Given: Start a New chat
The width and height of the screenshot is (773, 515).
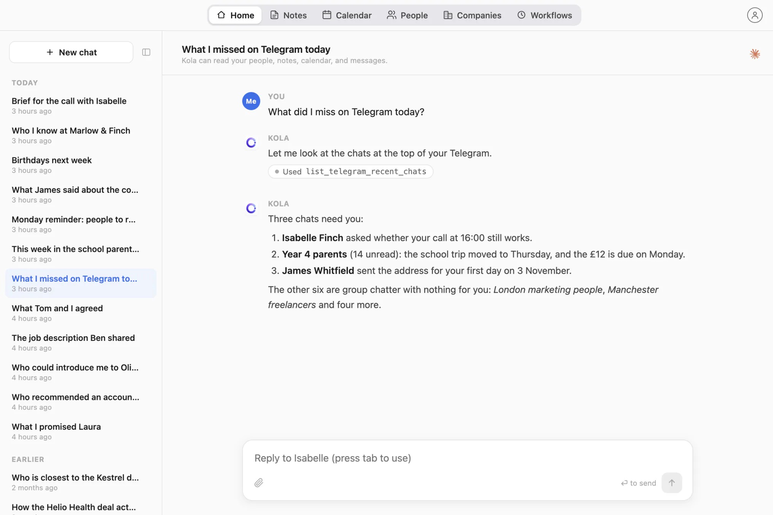Looking at the screenshot, I should (x=71, y=52).
